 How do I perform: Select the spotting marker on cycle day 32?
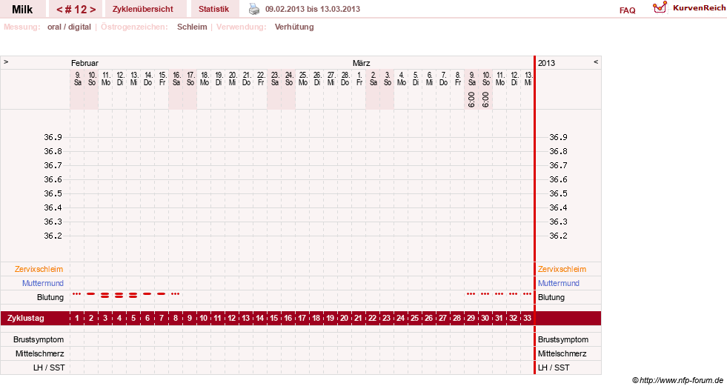point(514,294)
